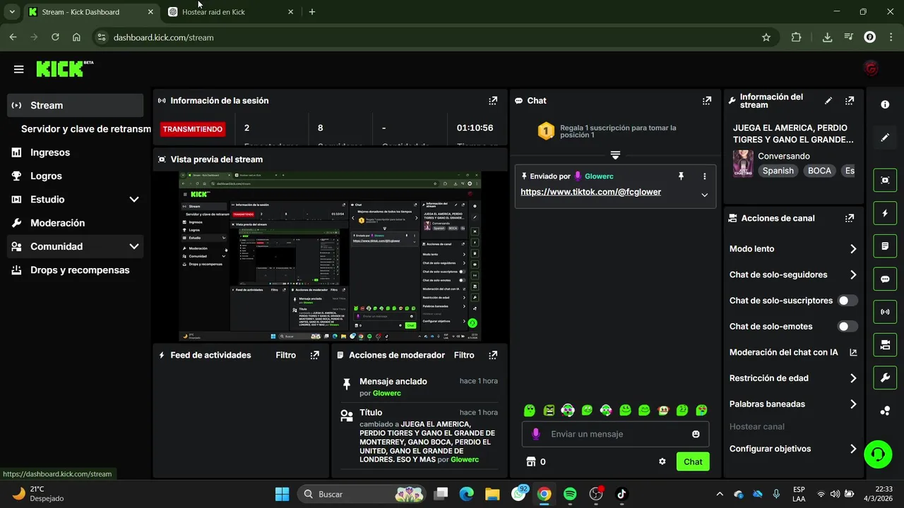This screenshot has width=904, height=508.
Task: Pop out the Chat panel
Action: pyautogui.click(x=706, y=101)
